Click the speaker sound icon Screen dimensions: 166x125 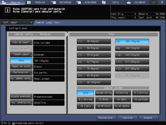point(154,2)
